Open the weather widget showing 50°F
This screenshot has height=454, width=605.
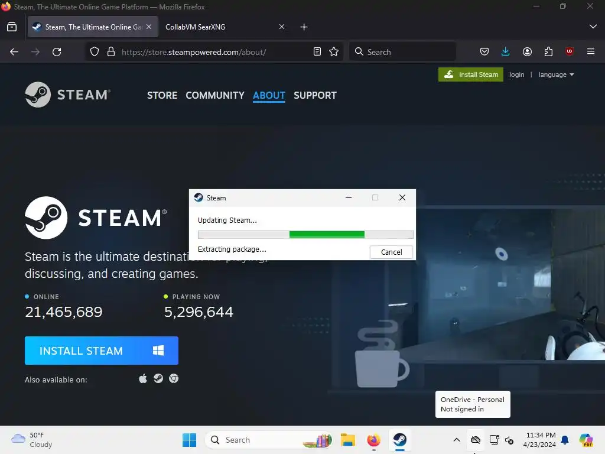32,440
